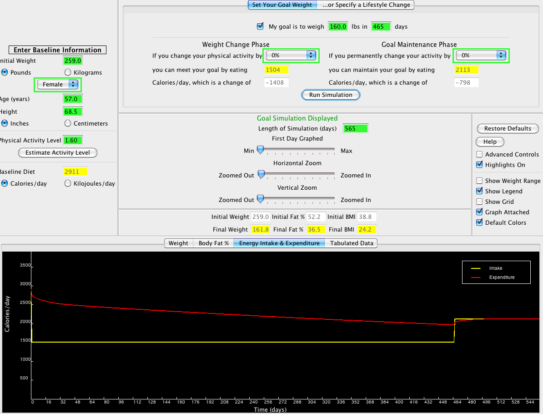
Task: Select the Kilograms radio button
Action: pos(67,72)
